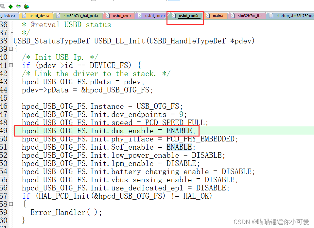The height and width of the screenshot is (228, 314).
Task: Open the stm32h7xx_hal_pcd.c tab
Action: tap(78, 16)
